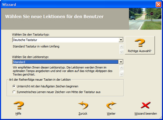Click label 'Wählen Sie den Lektionstyp:'
The height and width of the screenshot is (120, 163).
pos(30,57)
